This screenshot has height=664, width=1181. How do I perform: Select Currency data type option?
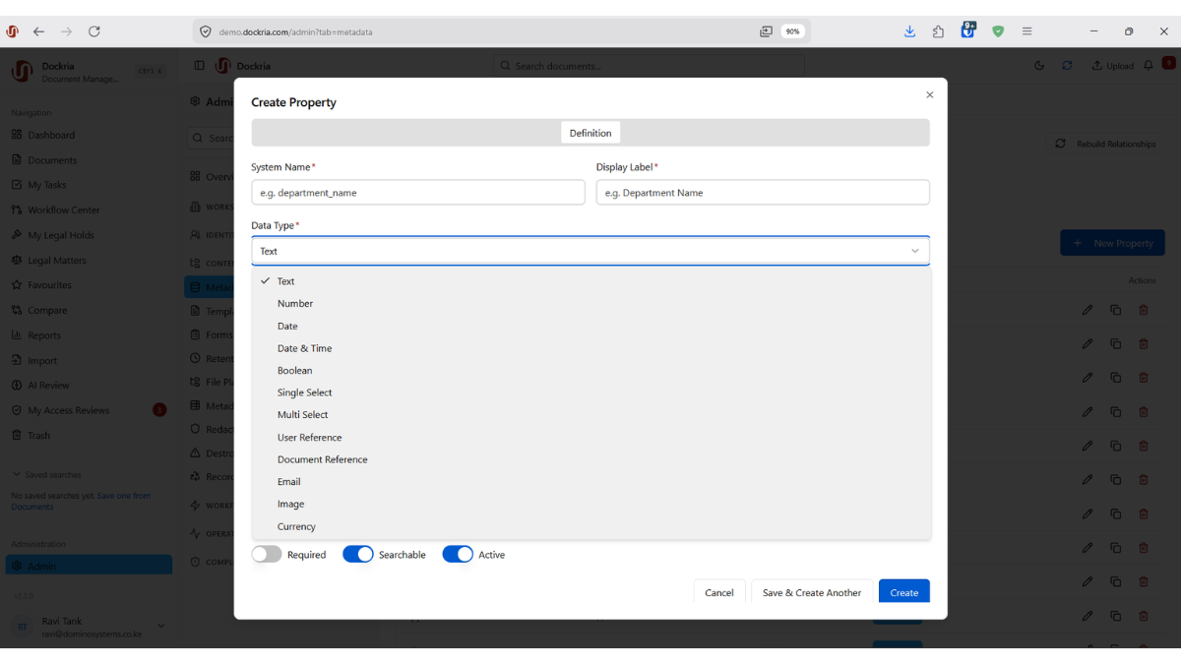(x=591, y=526)
